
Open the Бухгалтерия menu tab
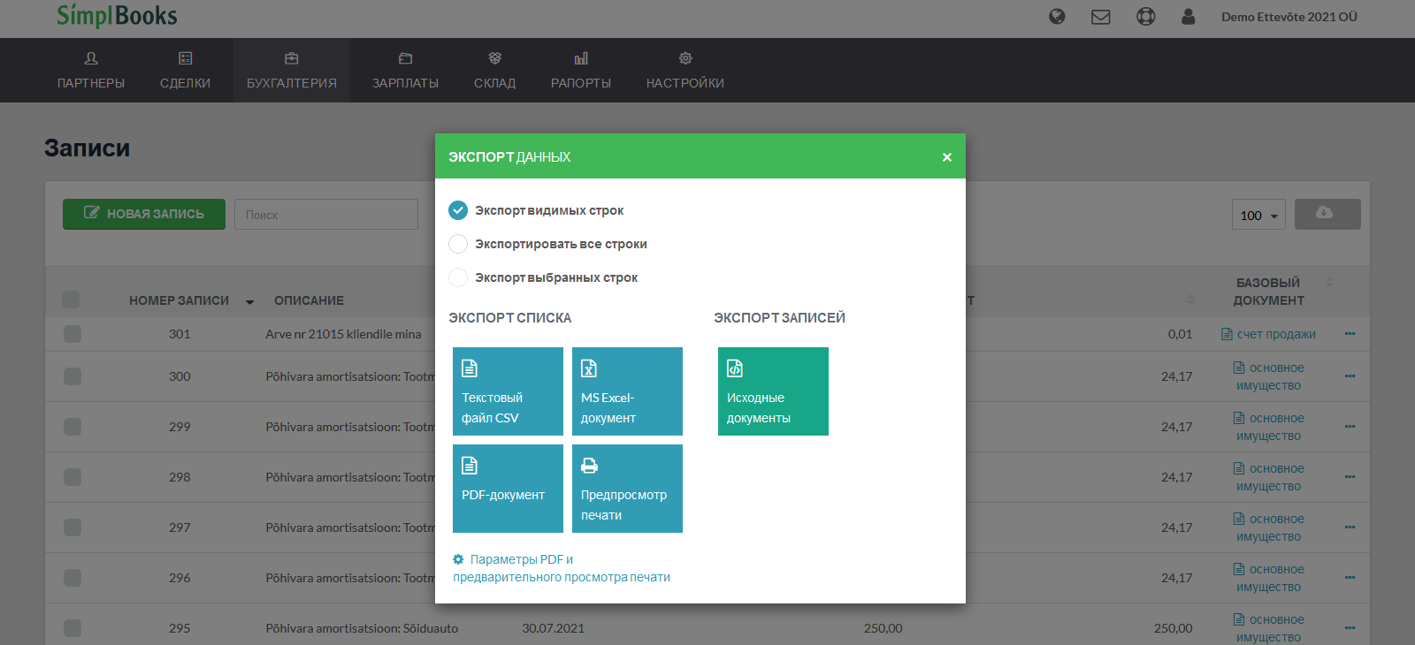pos(292,71)
